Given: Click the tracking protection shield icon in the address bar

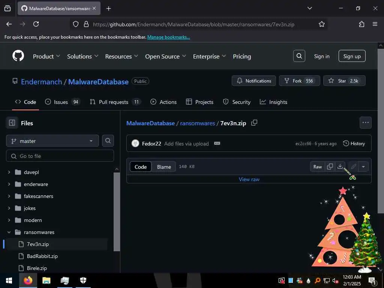Looking at the screenshot, I should [76, 24].
